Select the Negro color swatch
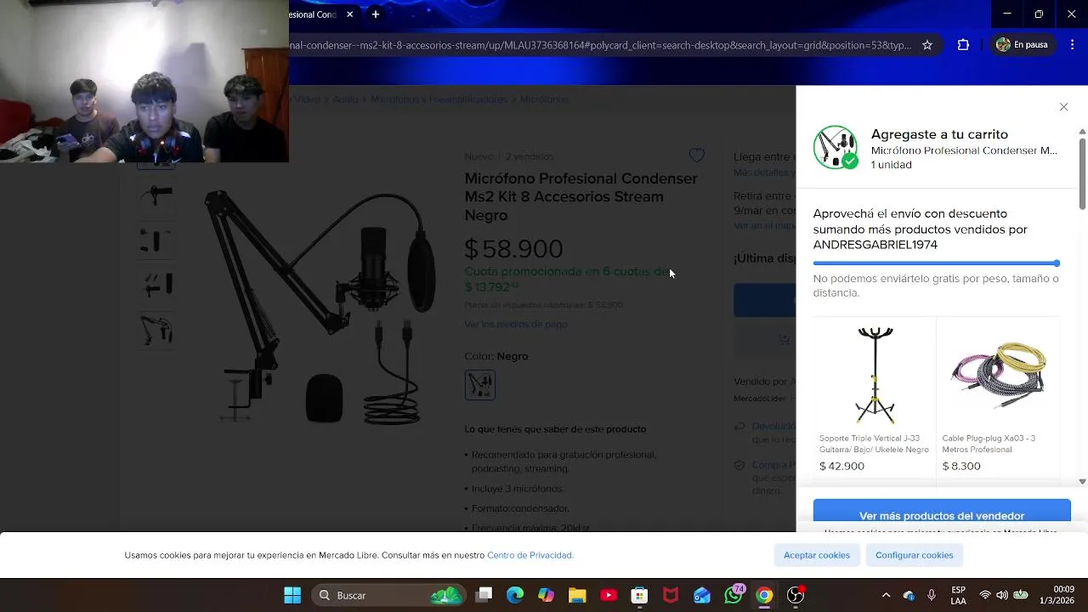 click(x=480, y=385)
